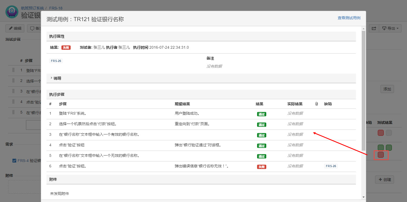Screen dimensions: 407x202
Task: Click the red square beside the gray square
Action: pos(381,133)
